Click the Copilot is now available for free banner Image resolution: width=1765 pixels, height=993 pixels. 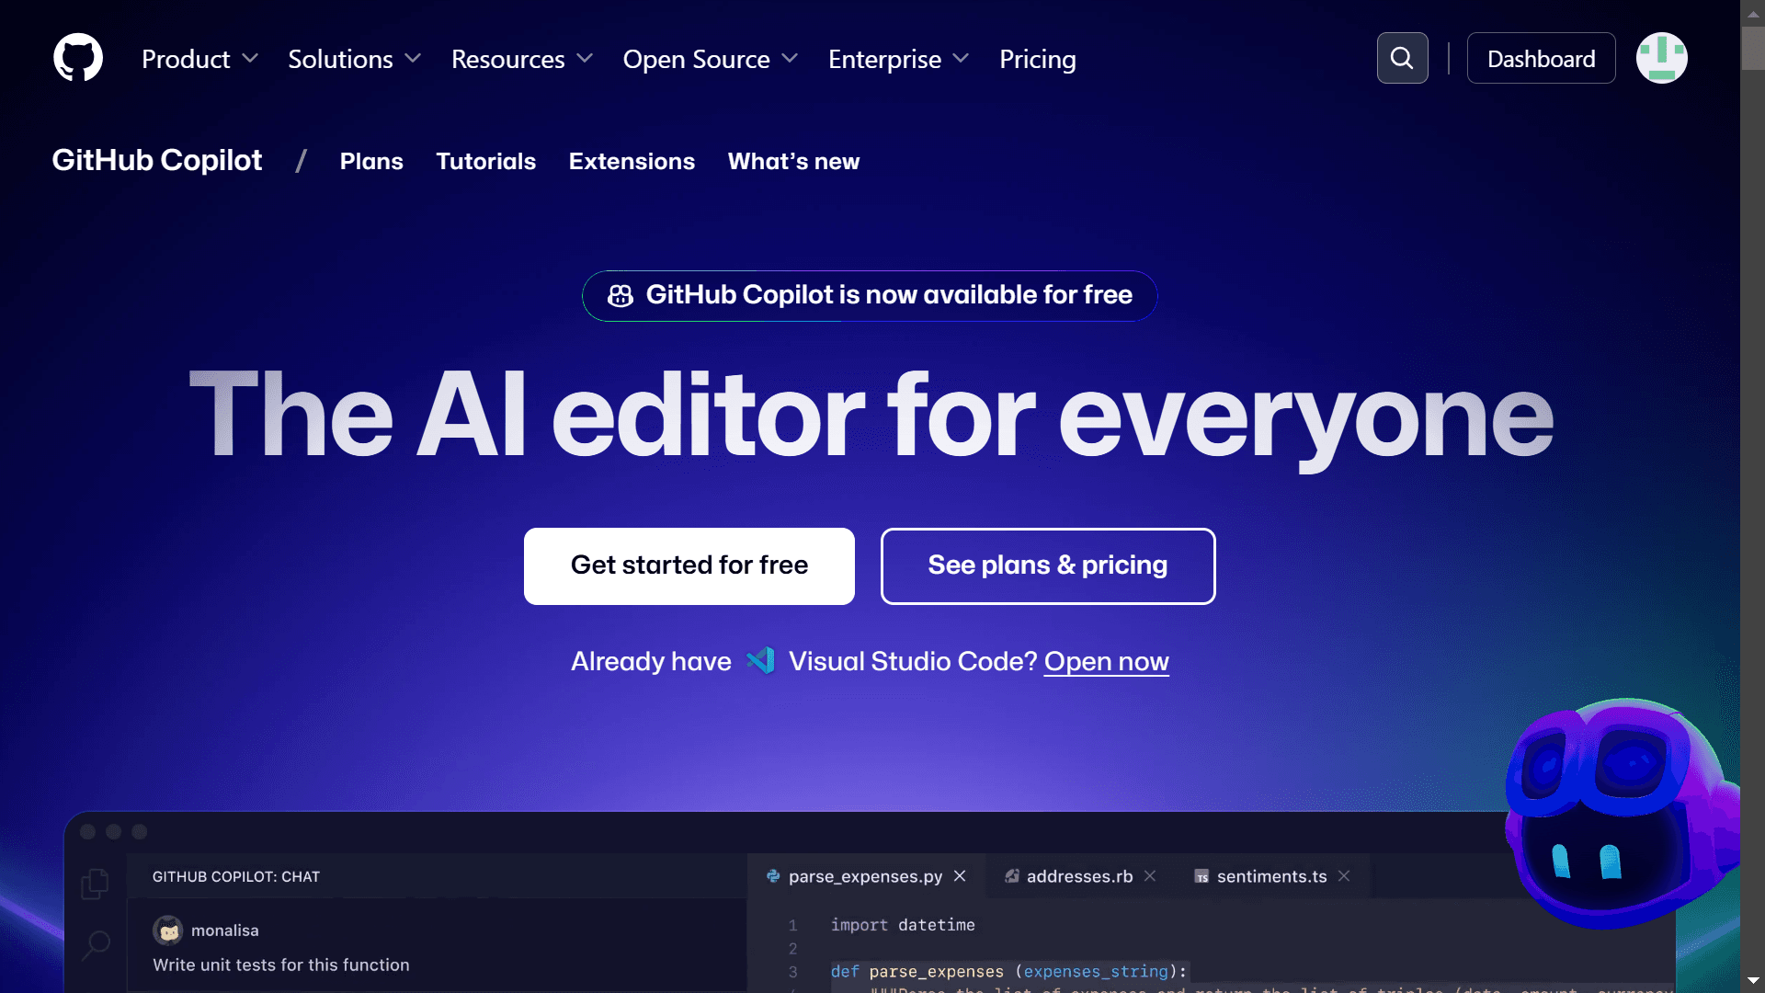click(870, 295)
